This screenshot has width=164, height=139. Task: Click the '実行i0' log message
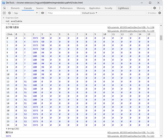(x=9, y=133)
